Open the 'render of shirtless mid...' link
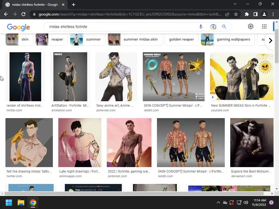The image size is (279, 209). (25, 105)
